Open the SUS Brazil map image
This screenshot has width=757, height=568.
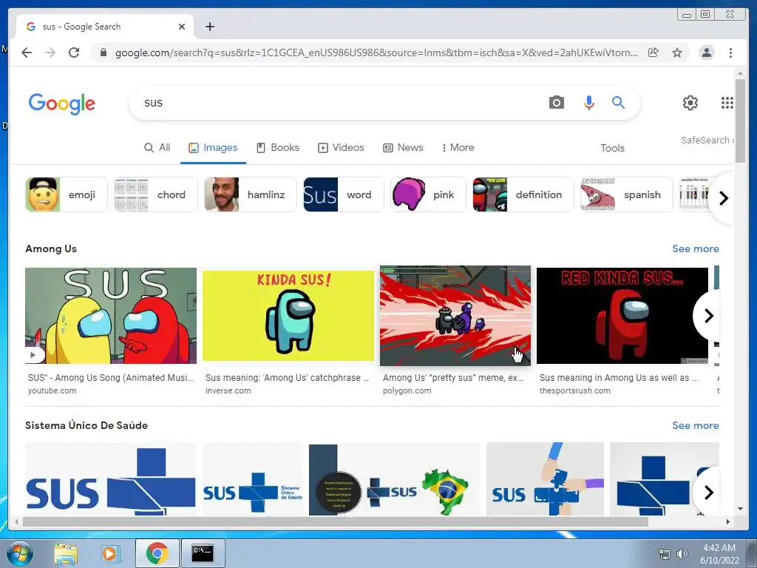tap(394, 479)
